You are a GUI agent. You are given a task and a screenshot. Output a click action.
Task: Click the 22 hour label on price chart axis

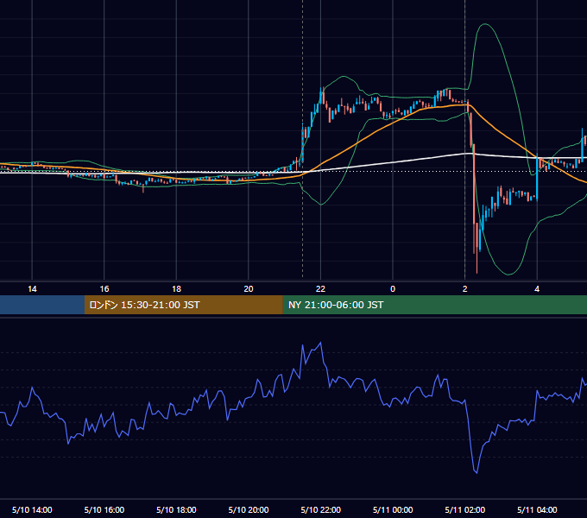320,289
